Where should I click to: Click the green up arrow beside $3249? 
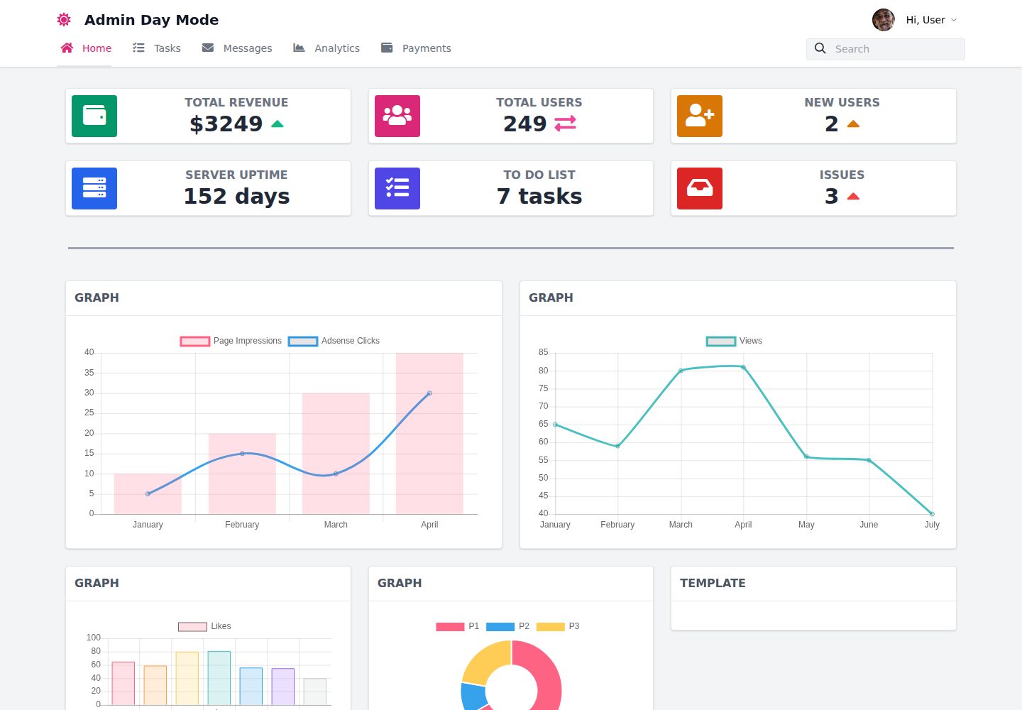(278, 124)
